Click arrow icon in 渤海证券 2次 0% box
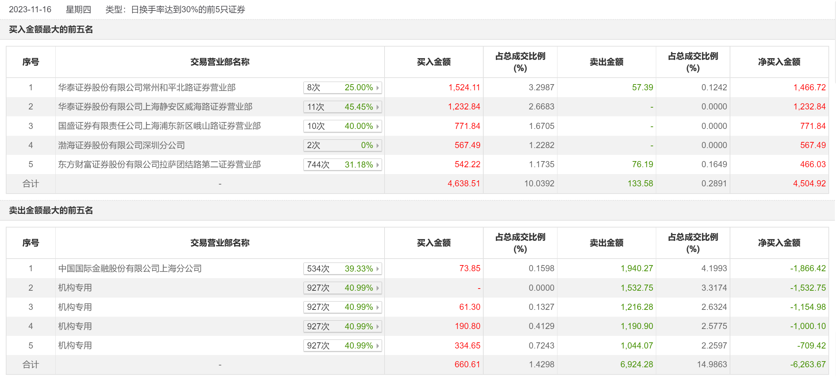The height and width of the screenshot is (381, 836). pyautogui.click(x=378, y=146)
